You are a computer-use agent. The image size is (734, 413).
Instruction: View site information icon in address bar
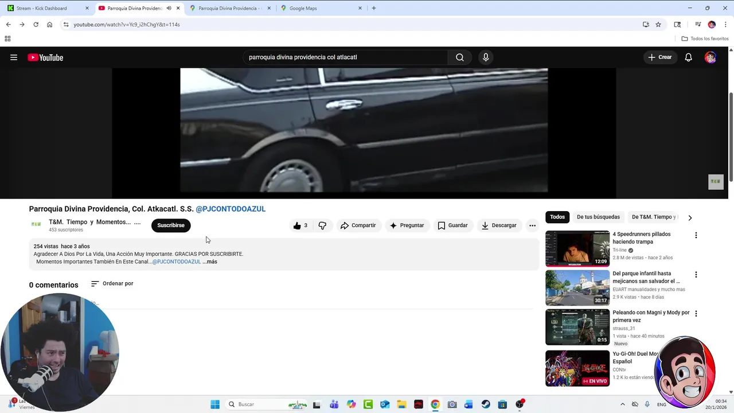click(66, 25)
